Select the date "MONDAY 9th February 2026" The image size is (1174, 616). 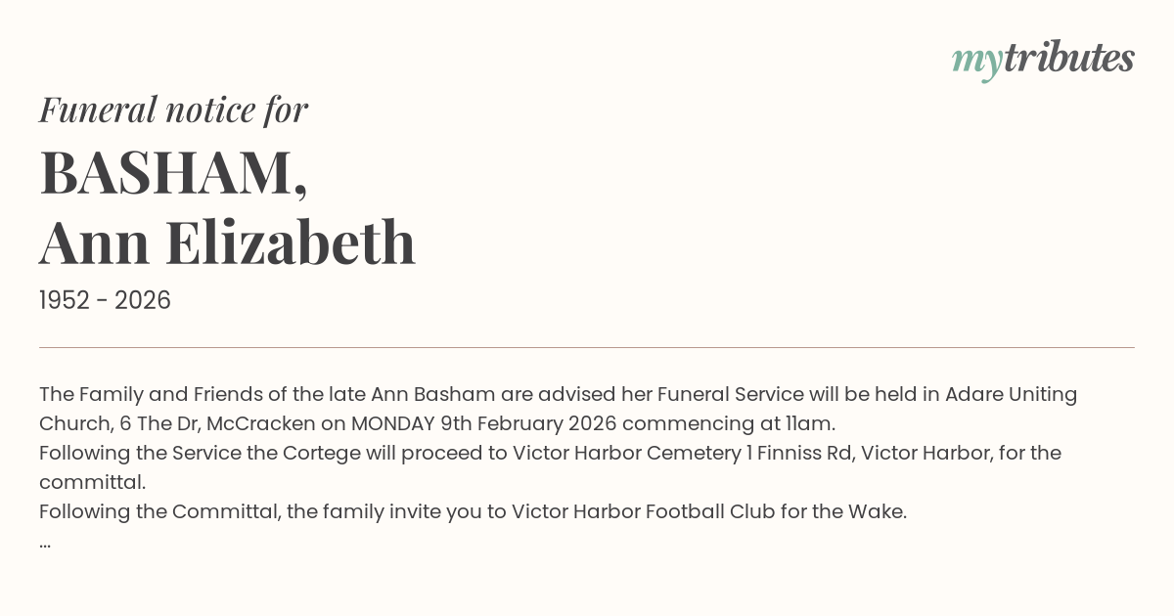(x=484, y=423)
